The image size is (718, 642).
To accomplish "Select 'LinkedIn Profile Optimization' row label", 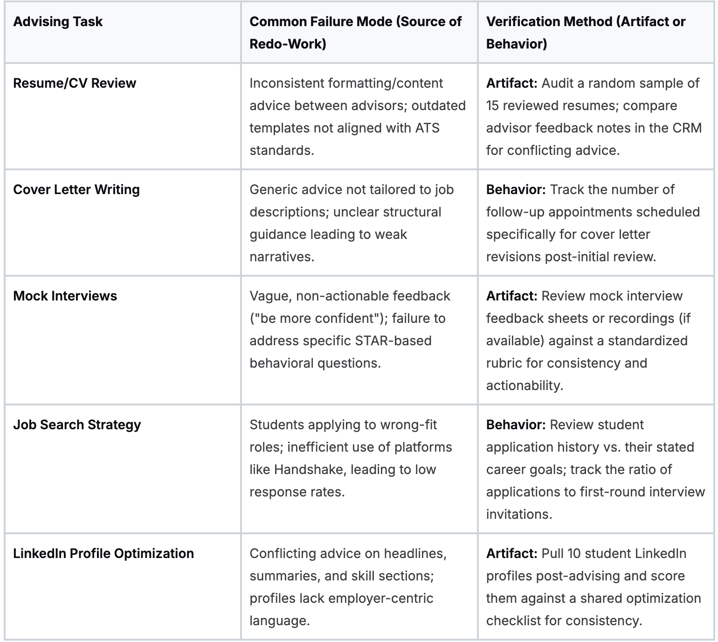I will click(104, 554).
